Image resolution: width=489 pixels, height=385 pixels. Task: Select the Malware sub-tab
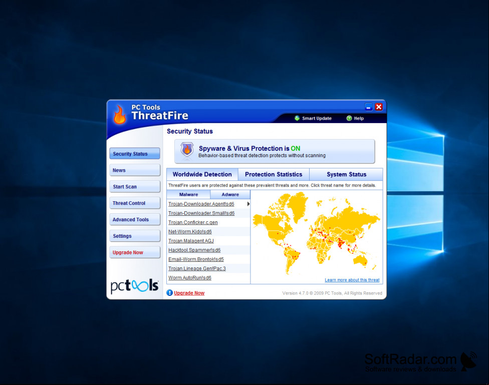(x=189, y=195)
